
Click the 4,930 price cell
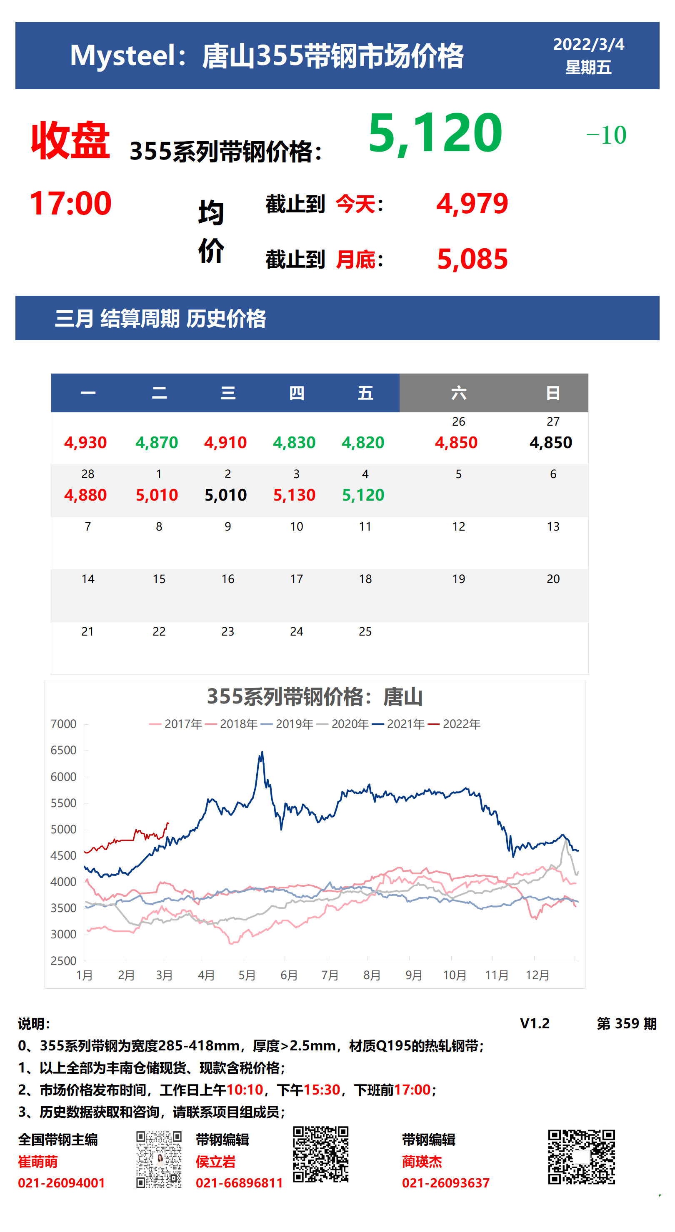coord(86,443)
